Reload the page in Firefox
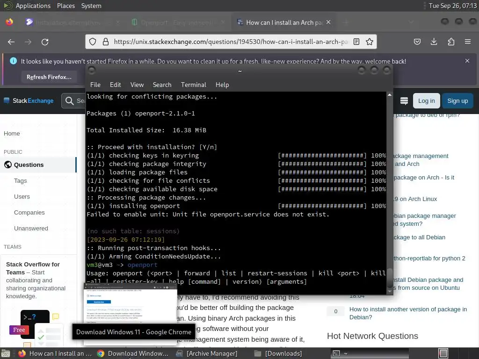This screenshot has width=479, height=359. tap(45, 42)
